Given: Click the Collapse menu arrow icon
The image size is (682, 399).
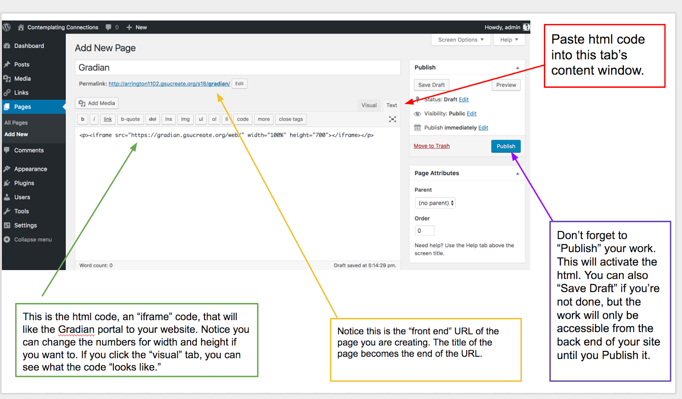Looking at the screenshot, I should [7, 240].
